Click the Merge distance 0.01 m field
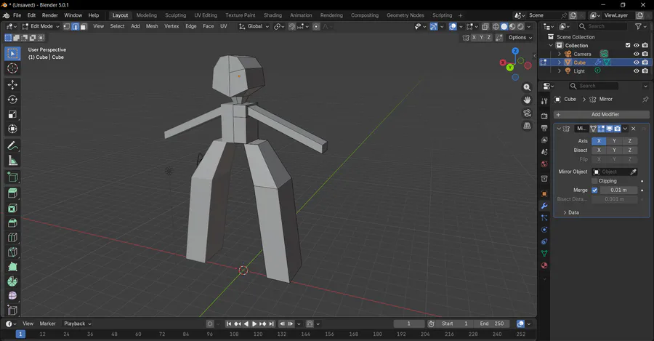 pos(618,190)
